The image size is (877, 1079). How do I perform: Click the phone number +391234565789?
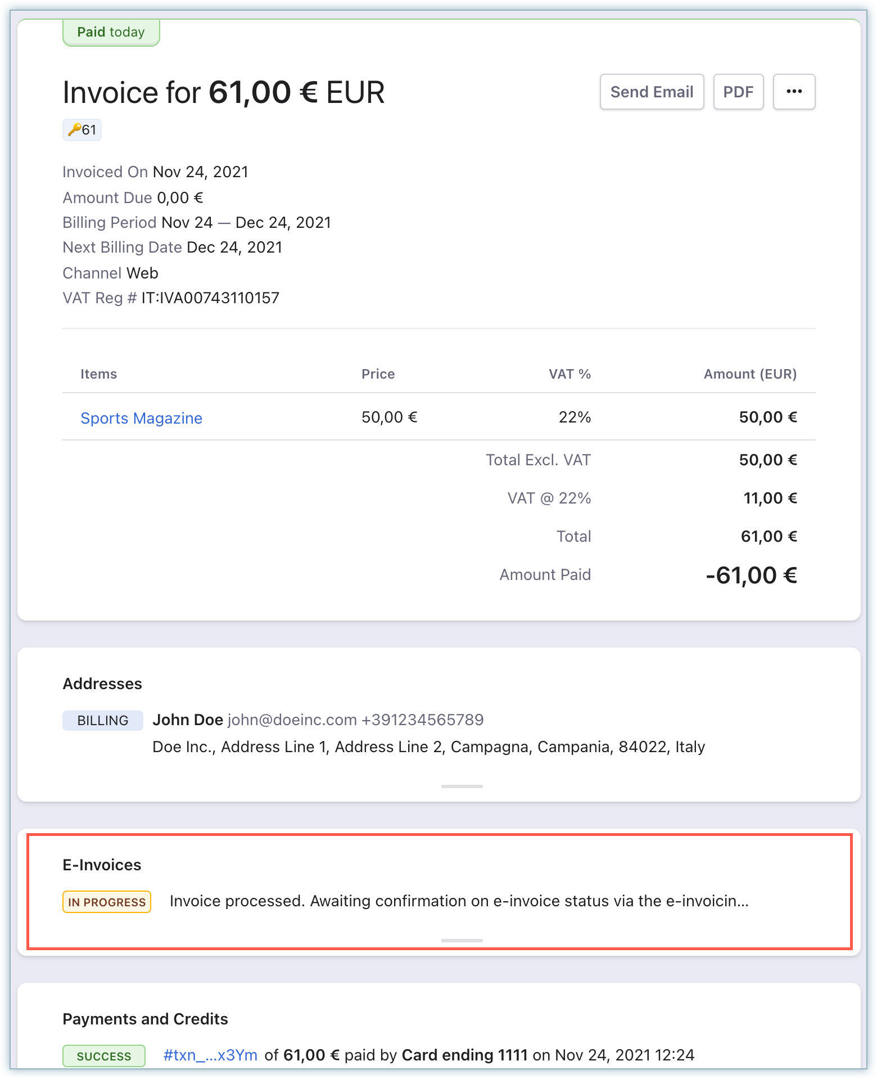[x=422, y=720]
